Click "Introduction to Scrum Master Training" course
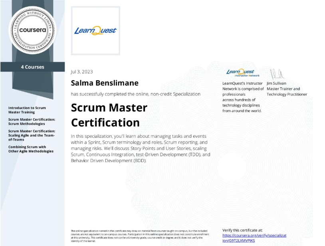The width and height of the screenshot is (325, 246). pos(27,110)
